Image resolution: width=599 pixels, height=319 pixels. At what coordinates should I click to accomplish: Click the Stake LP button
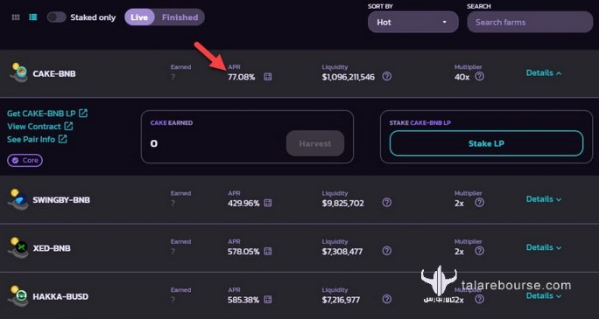tap(486, 143)
